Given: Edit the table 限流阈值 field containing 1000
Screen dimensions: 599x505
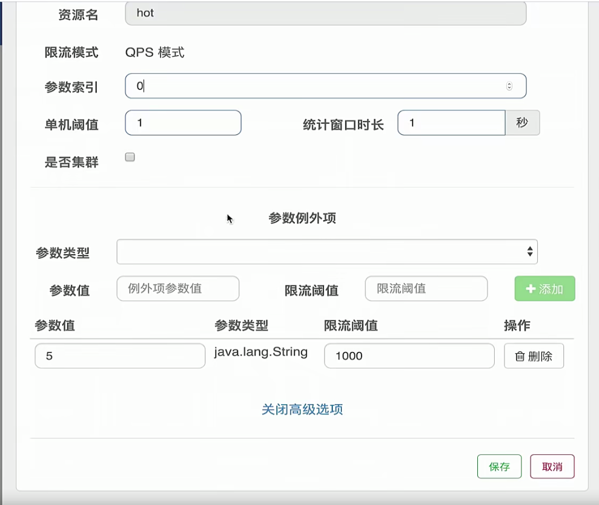Looking at the screenshot, I should tap(409, 356).
